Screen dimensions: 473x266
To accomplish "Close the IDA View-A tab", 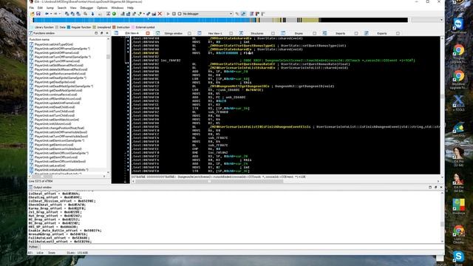I will pyautogui.click(x=148, y=33).
